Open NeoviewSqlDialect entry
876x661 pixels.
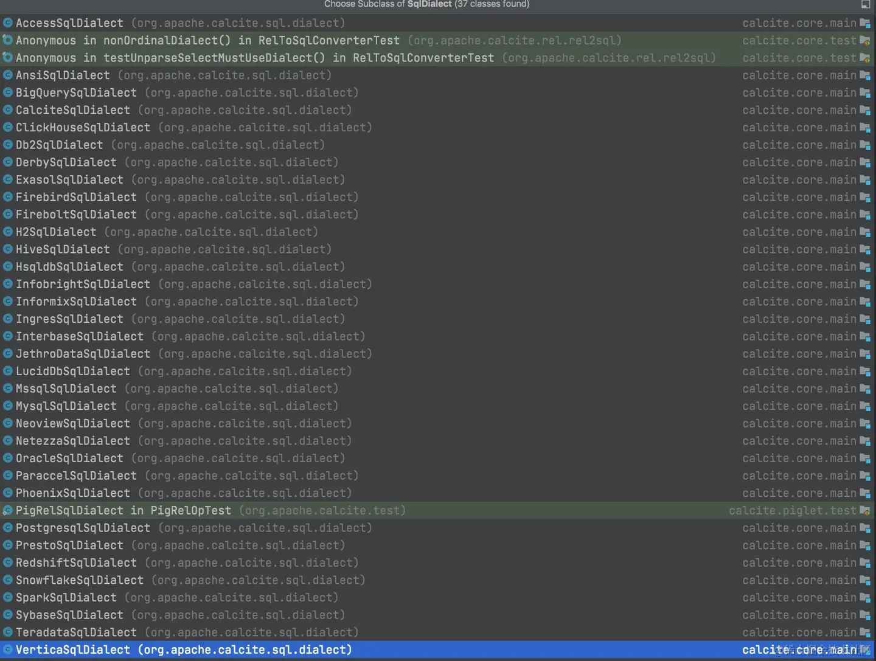tap(437, 424)
